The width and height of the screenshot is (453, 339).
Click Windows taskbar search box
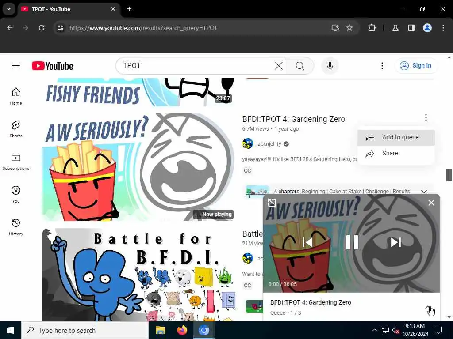coord(85,330)
